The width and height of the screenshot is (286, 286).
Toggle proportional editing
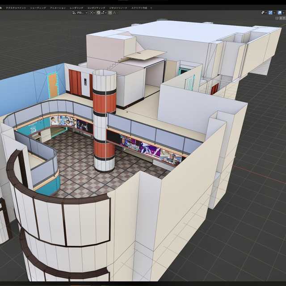click(110, 13)
